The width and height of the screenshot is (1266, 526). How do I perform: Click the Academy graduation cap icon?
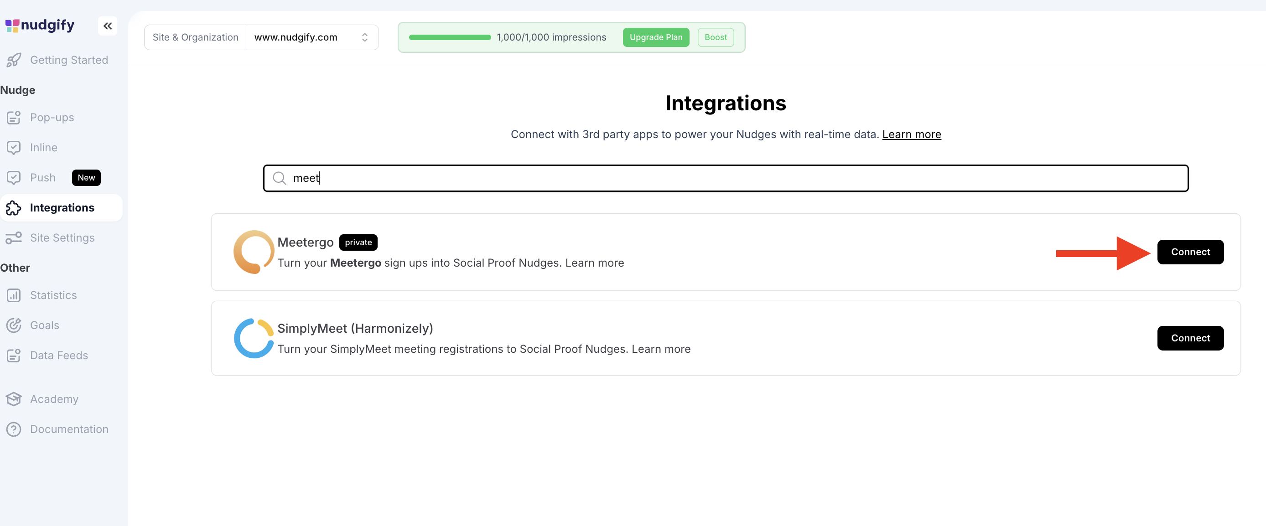coord(14,399)
